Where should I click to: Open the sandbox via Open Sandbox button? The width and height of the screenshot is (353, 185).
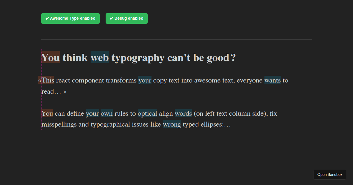pyautogui.click(x=330, y=174)
